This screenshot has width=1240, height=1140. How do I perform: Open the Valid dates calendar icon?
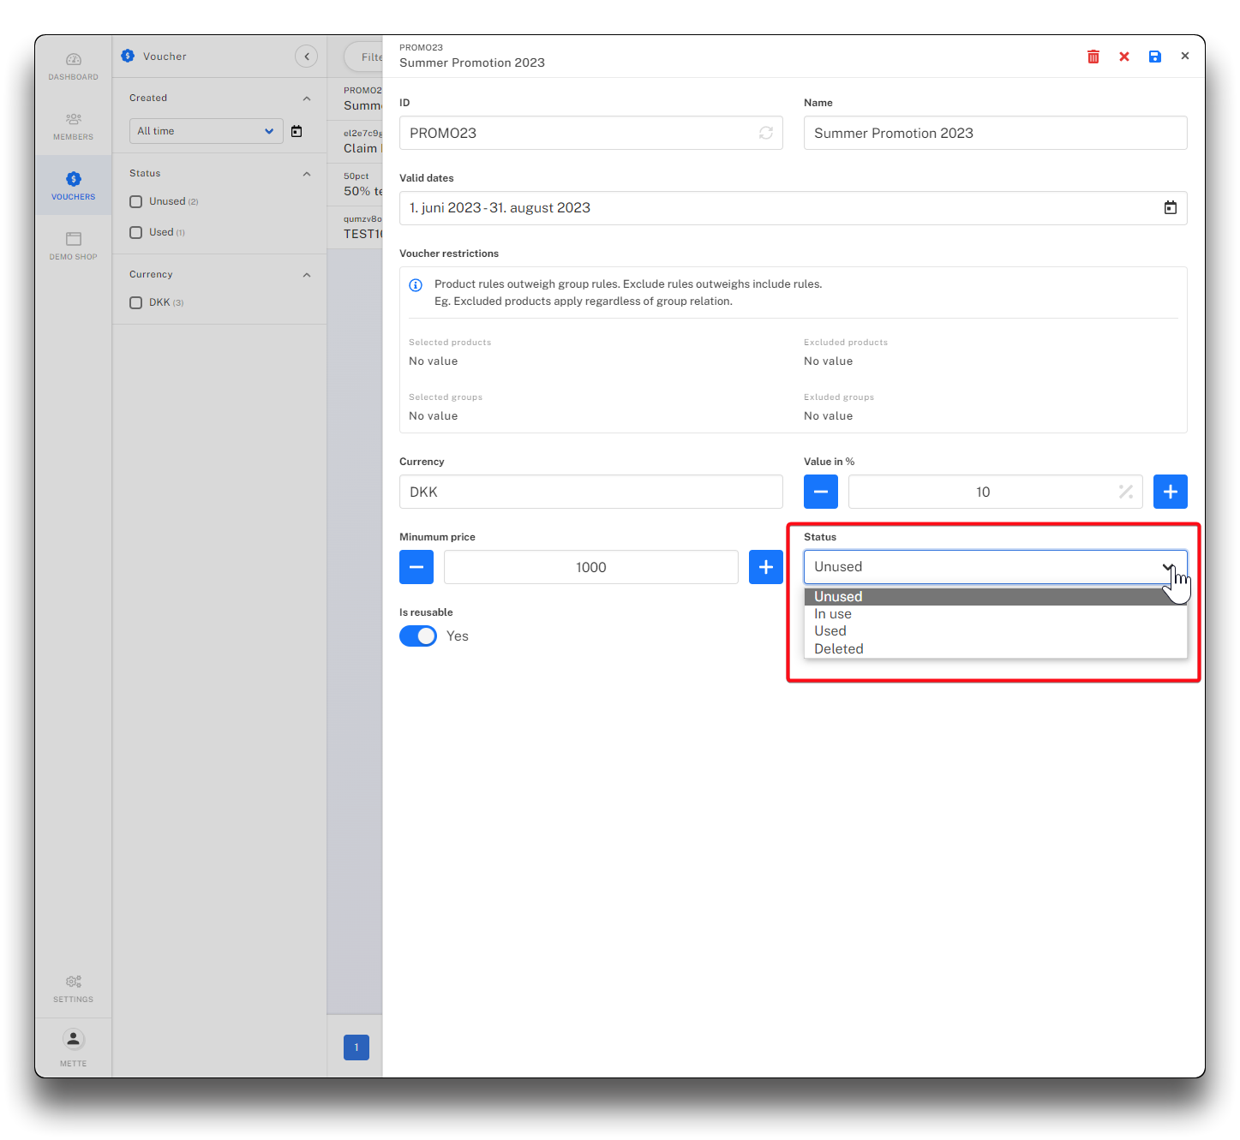1170,208
